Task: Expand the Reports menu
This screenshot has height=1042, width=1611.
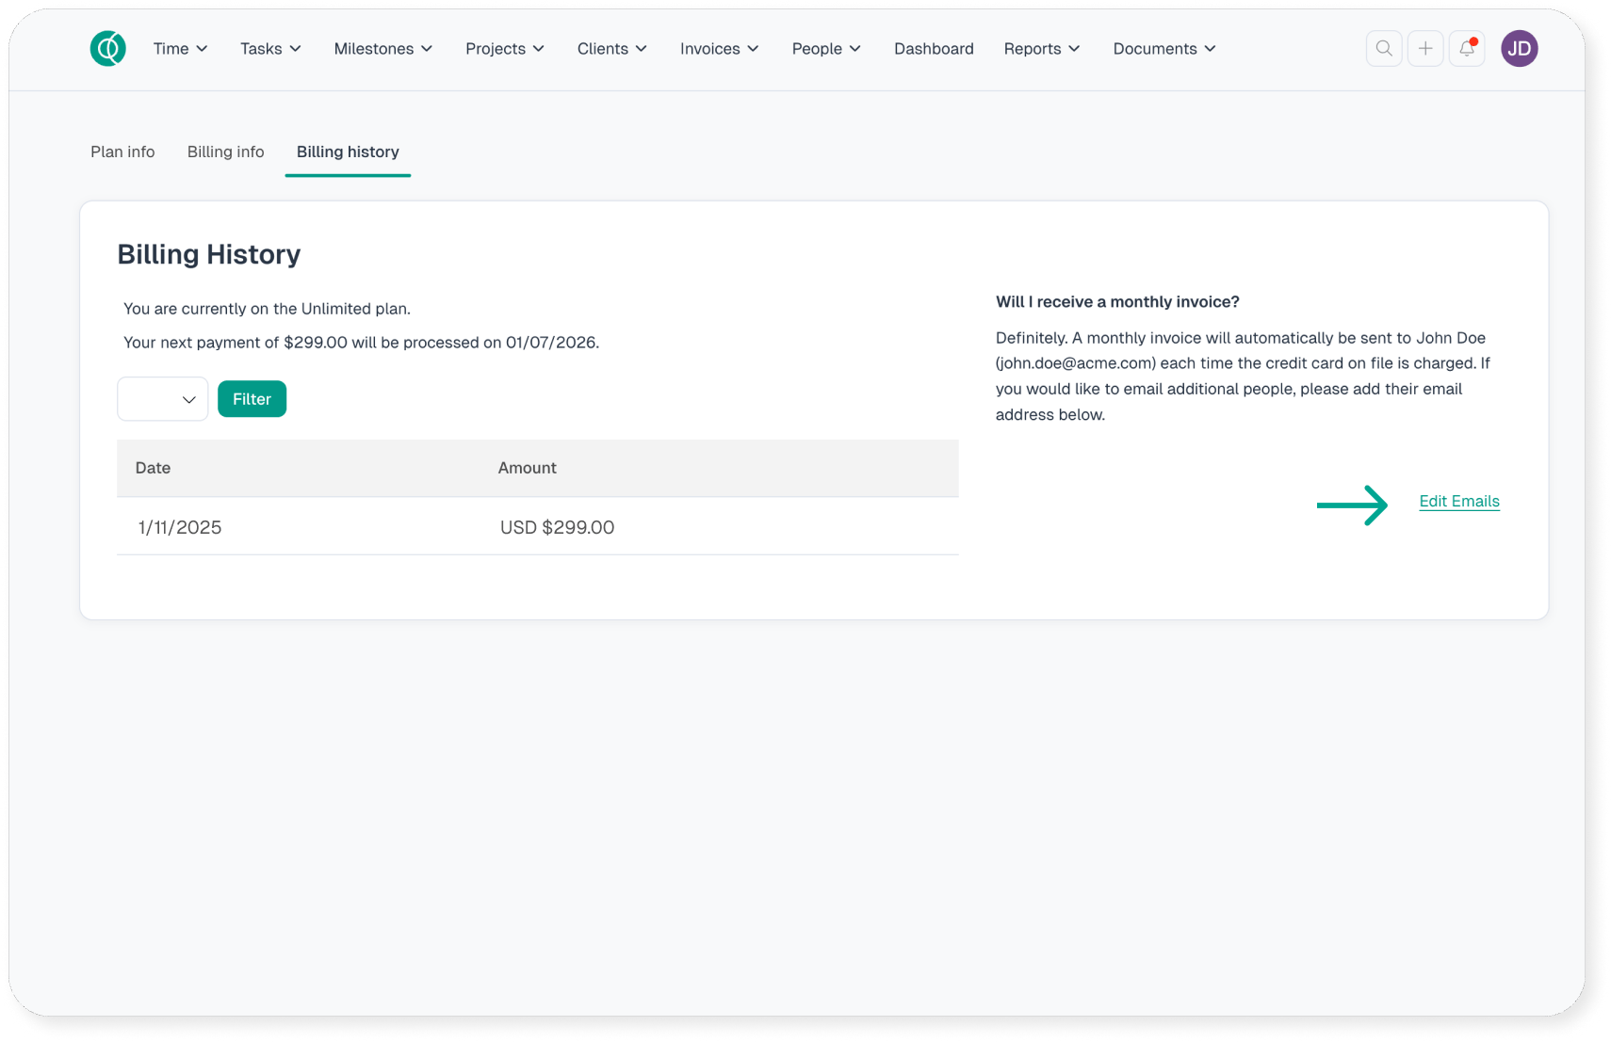Action: (x=1041, y=49)
